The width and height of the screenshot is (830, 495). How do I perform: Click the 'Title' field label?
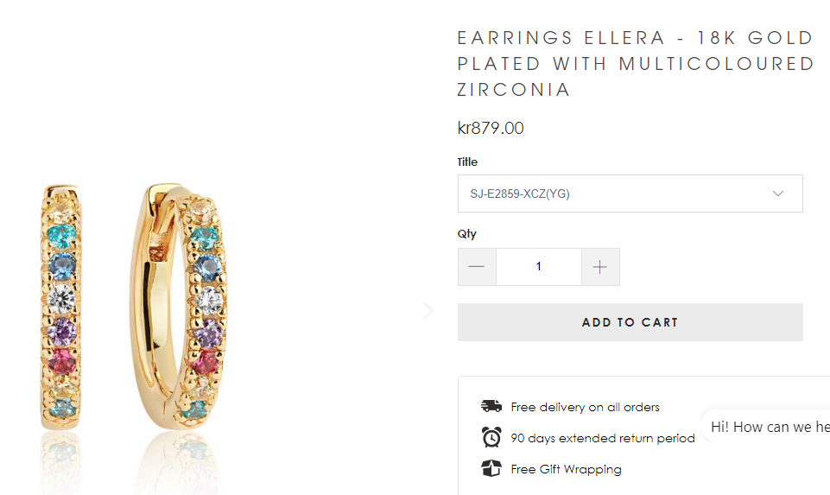pos(467,162)
